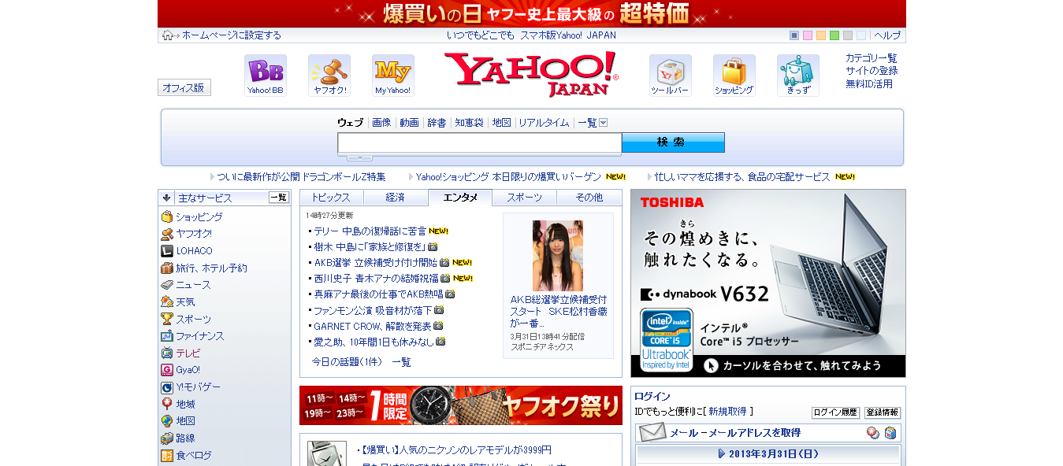Open テレビ in the sidebar
The height and width of the screenshot is (466, 1063).
tap(188, 353)
